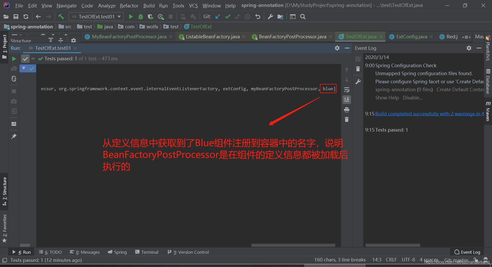Hide the Event Log panel with the minus icon
Viewport: 492px width, 267px height.
tap(479, 48)
